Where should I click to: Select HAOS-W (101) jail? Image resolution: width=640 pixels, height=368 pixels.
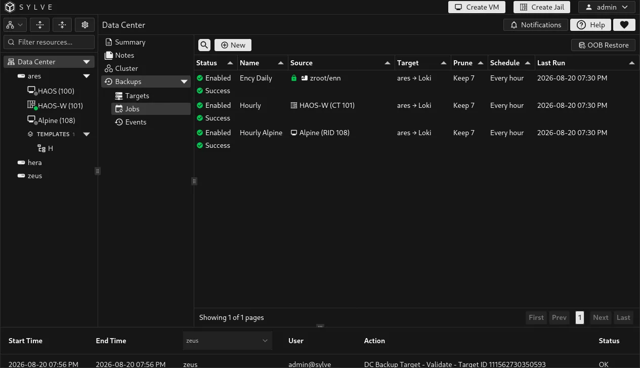[55, 106]
